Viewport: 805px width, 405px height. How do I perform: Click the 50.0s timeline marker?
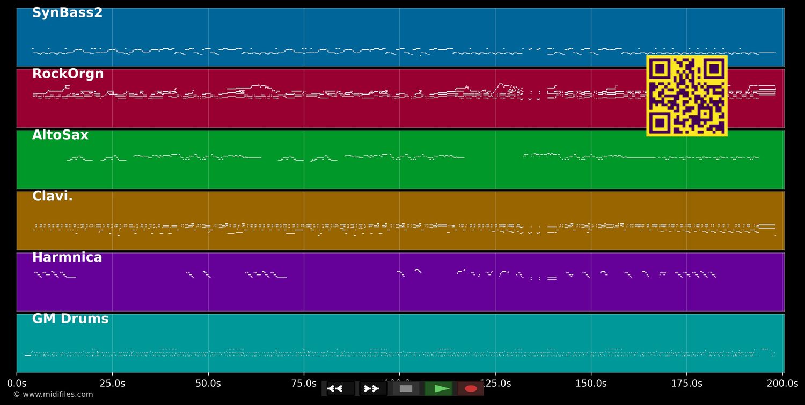click(x=208, y=384)
